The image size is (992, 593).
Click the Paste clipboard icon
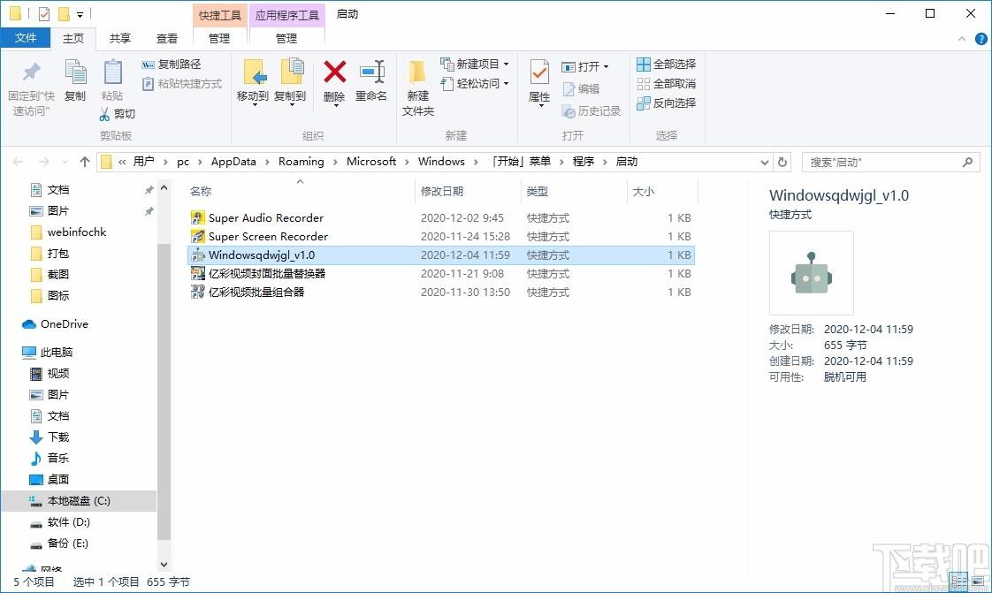[112, 72]
